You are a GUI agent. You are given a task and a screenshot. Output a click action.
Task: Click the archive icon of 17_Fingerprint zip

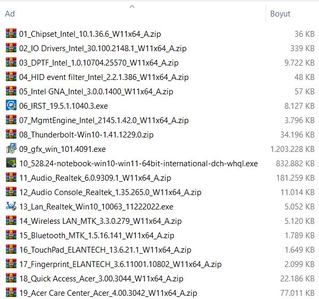pos(11,264)
